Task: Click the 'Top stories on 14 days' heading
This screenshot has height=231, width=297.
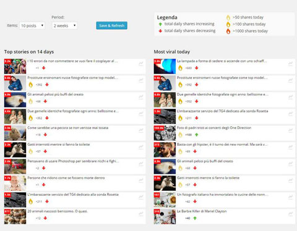Action: pos(29,52)
